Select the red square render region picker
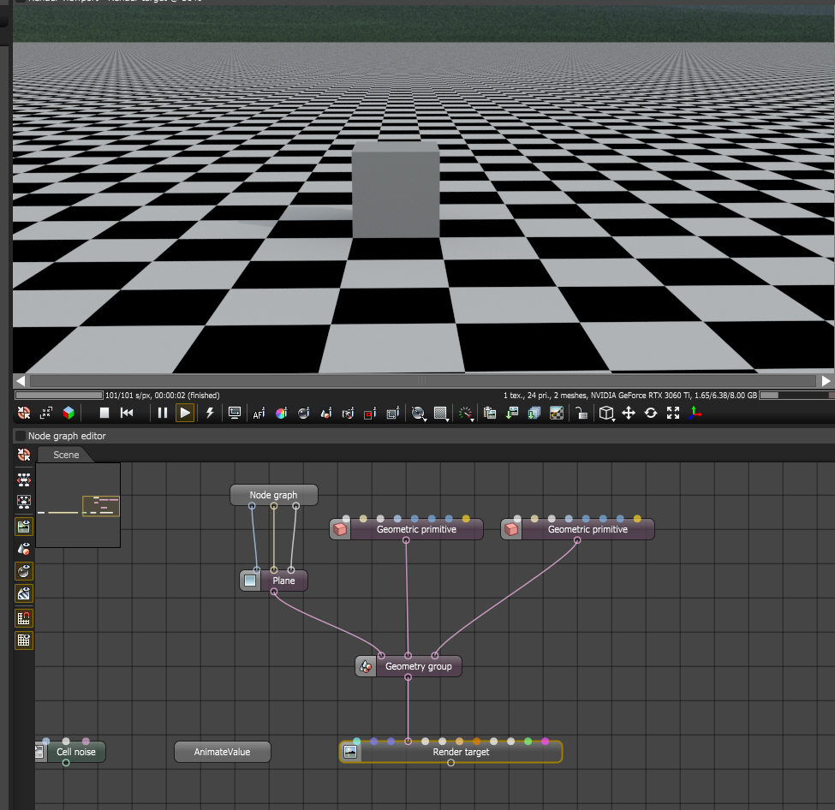Image resolution: width=835 pixels, height=810 pixels. click(370, 413)
